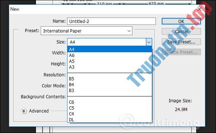Select A4 in size list
The width and height of the screenshot is (216, 133).
click(110, 49)
